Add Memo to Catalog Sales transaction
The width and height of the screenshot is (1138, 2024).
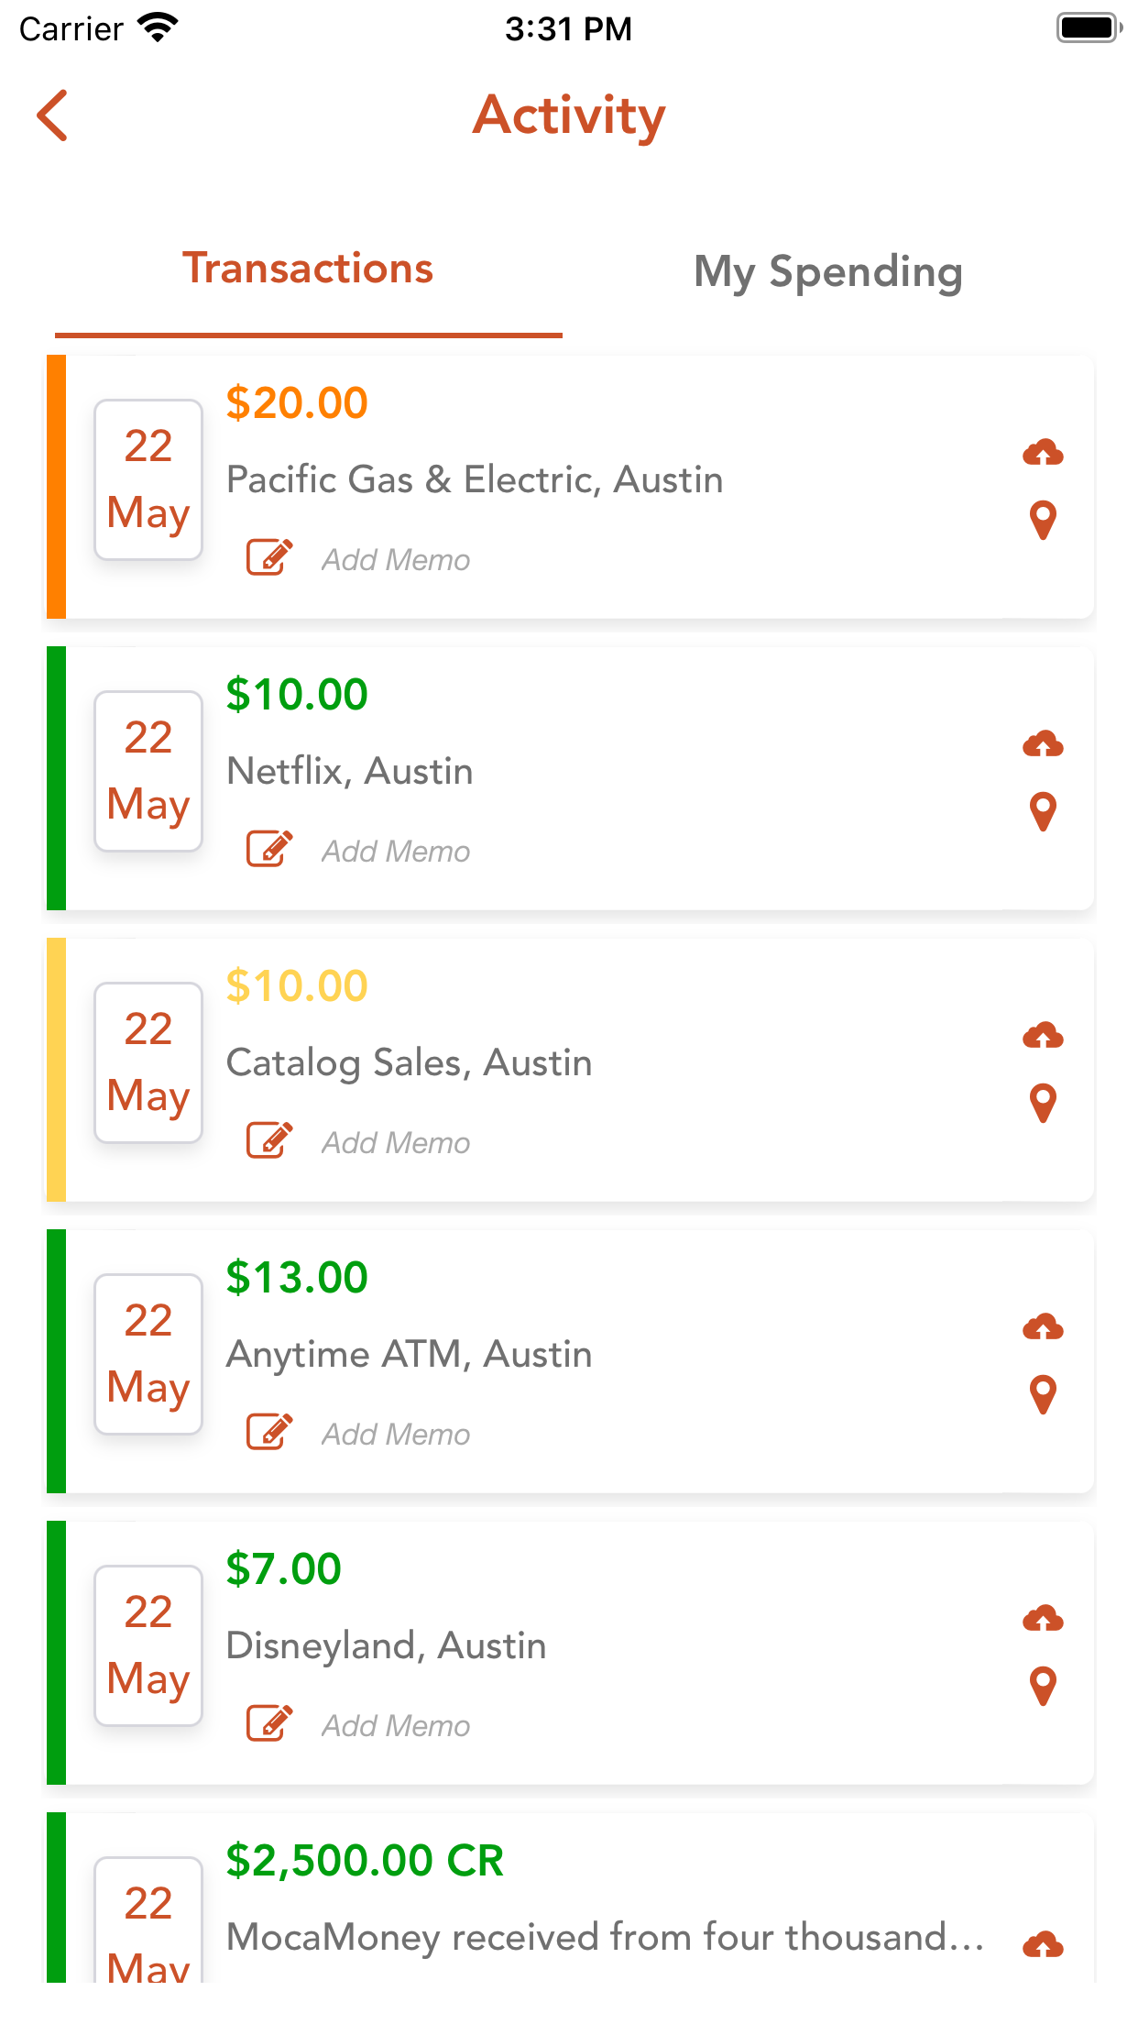[396, 1142]
